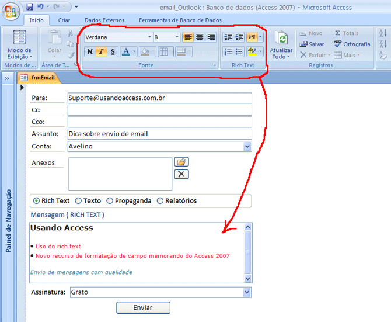Screen dimensions: 391x322
Task: Expand the navigation pane chevron
Action: (7, 78)
